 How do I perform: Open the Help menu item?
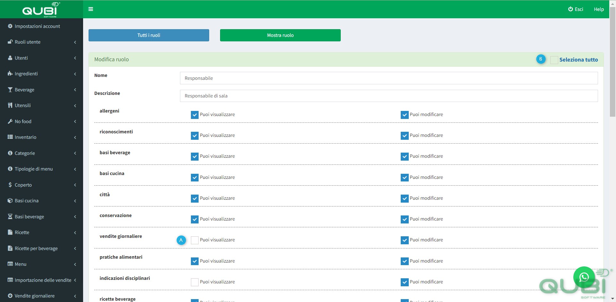[x=599, y=9]
